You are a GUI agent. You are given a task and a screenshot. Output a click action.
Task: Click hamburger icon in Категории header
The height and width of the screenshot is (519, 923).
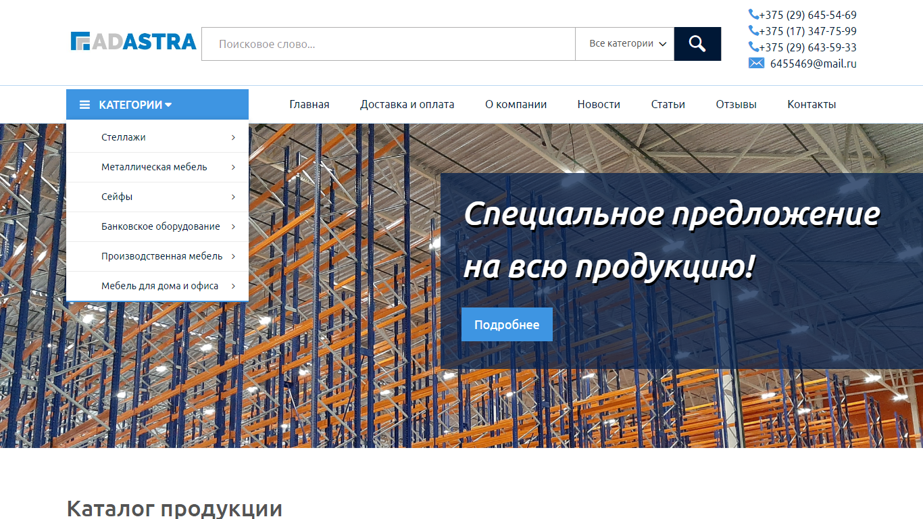[84, 105]
